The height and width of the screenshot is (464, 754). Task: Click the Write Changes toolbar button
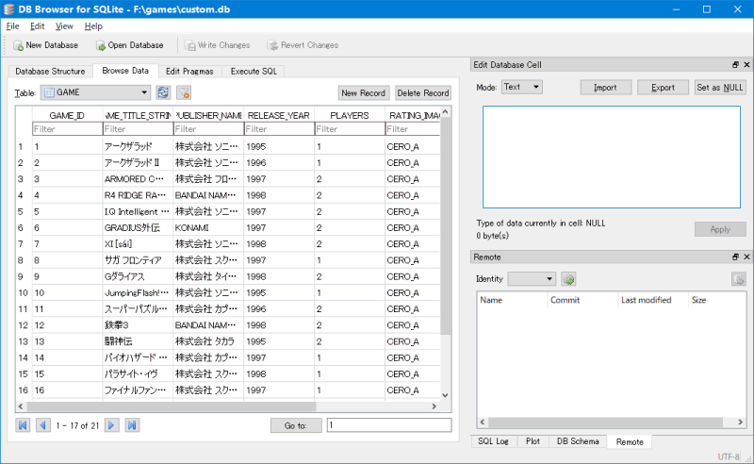218,45
